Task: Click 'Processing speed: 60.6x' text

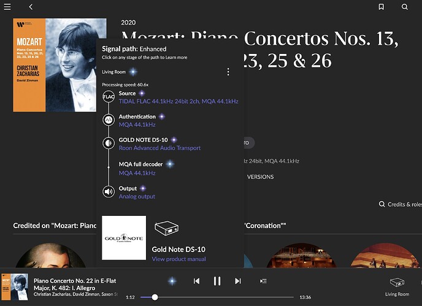Action: pyautogui.click(x=125, y=85)
